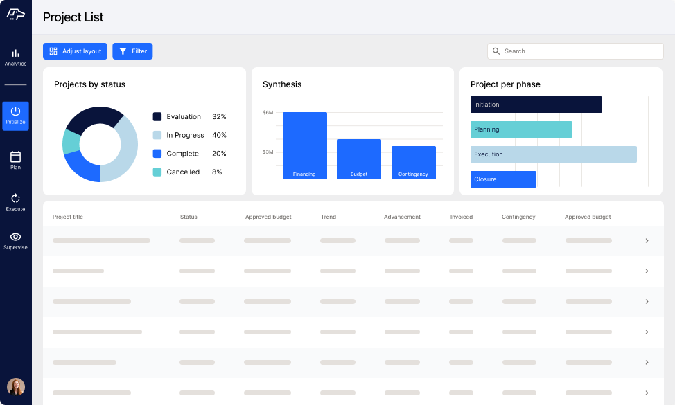The image size is (675, 405).
Task: Click the search magnifier icon
Action: point(496,51)
